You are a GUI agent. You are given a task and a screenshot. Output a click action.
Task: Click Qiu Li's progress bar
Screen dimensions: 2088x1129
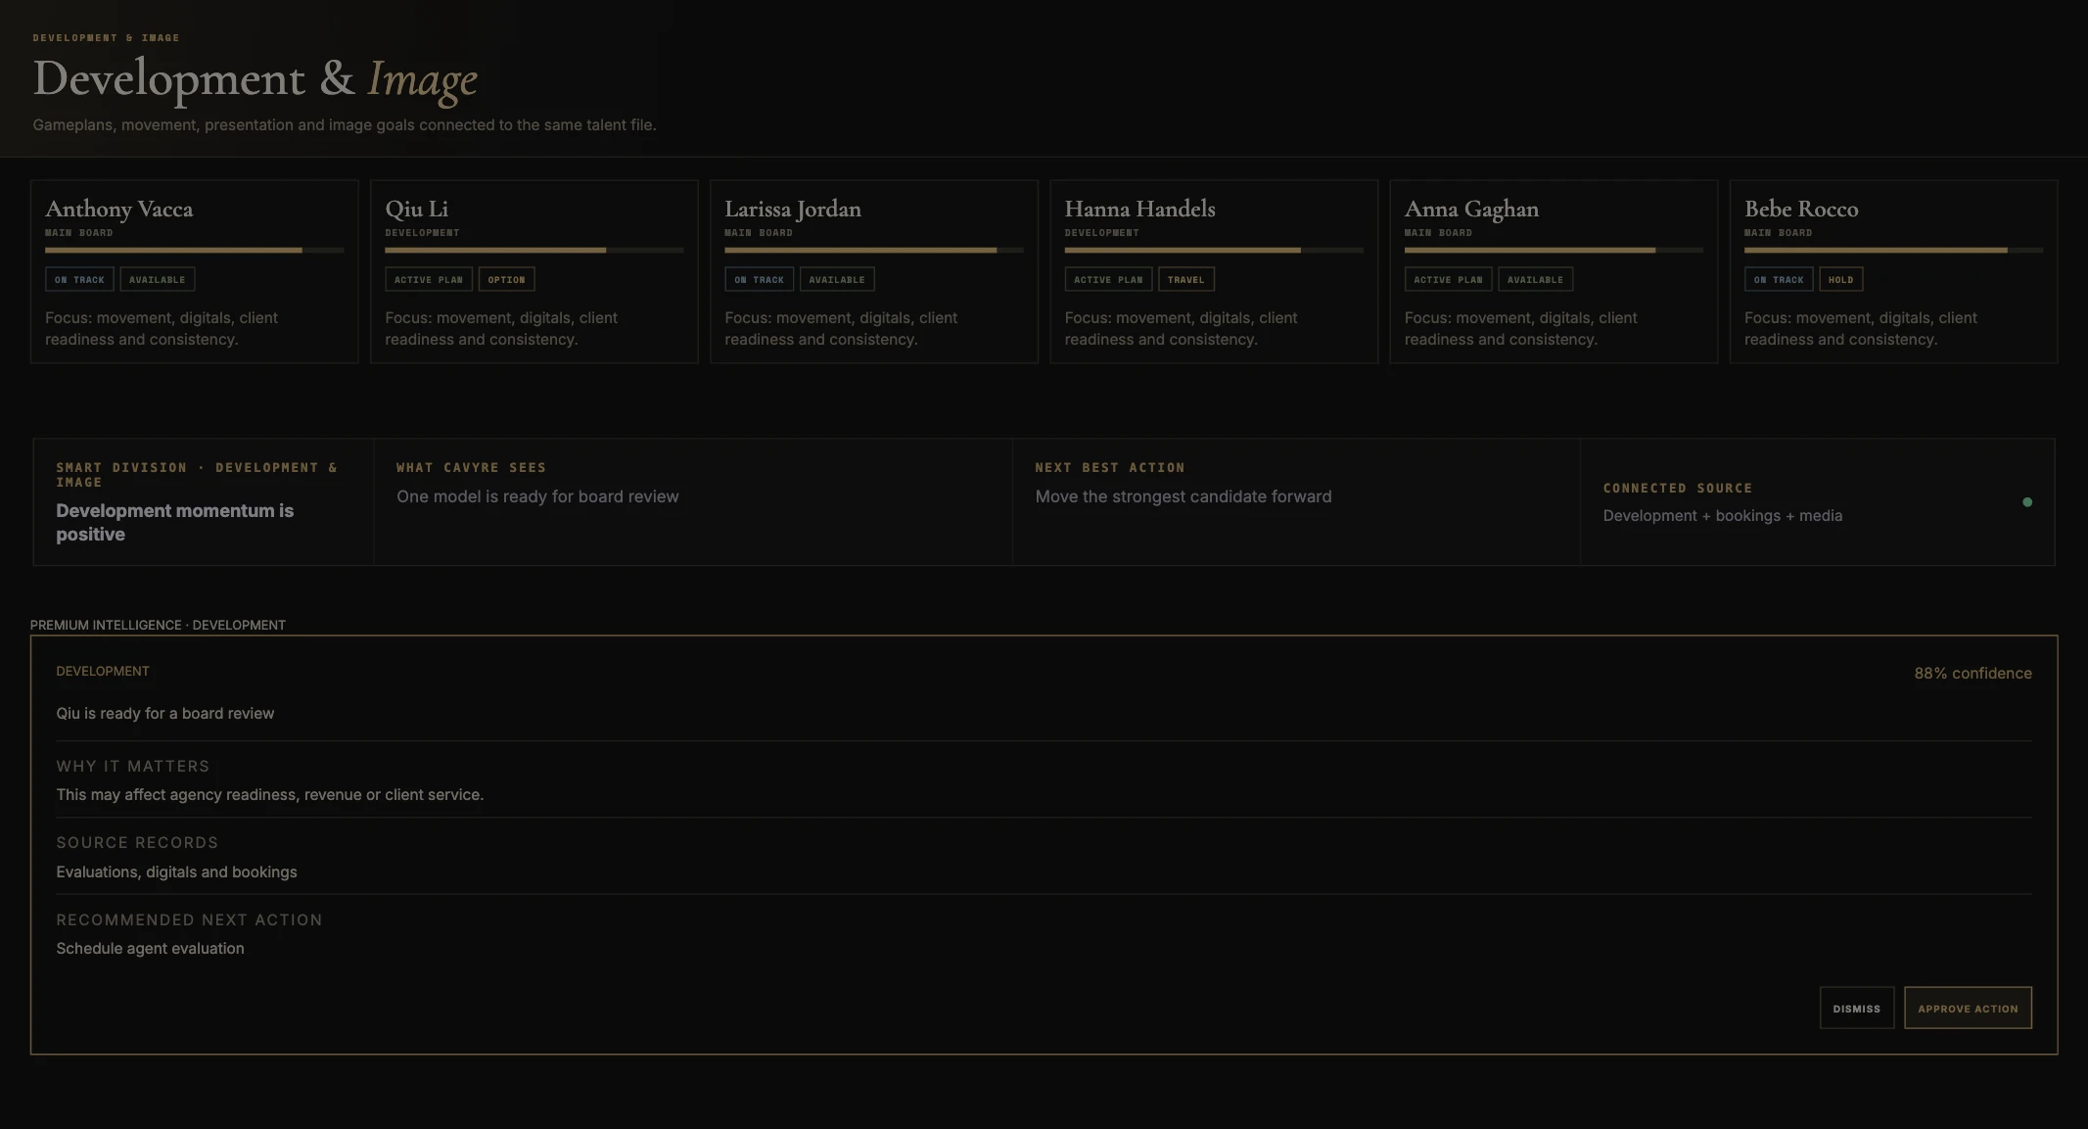pyautogui.click(x=534, y=251)
